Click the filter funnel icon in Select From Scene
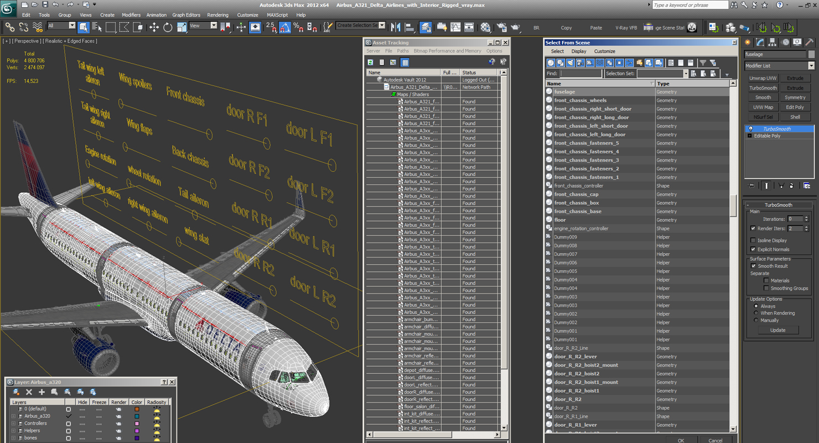The height and width of the screenshot is (443, 819). click(703, 63)
